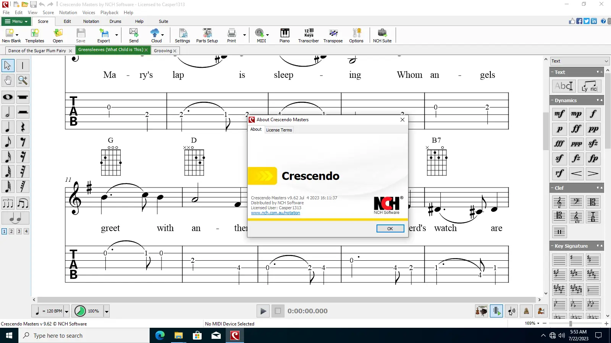Image resolution: width=611 pixels, height=343 pixels.
Task: Click the Play button
Action: coord(263,311)
